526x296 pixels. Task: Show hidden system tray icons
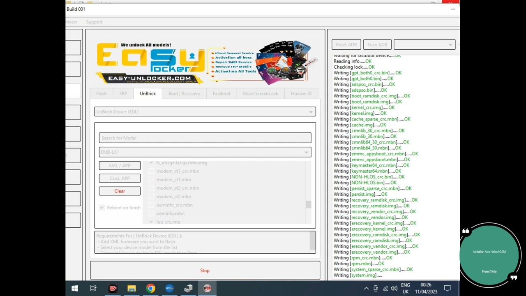click(x=366, y=289)
